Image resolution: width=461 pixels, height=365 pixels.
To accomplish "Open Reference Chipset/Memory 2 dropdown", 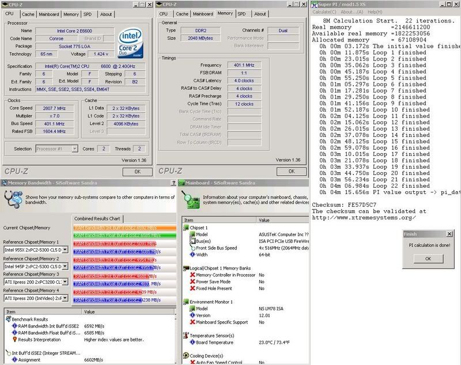I will tap(65, 267).
